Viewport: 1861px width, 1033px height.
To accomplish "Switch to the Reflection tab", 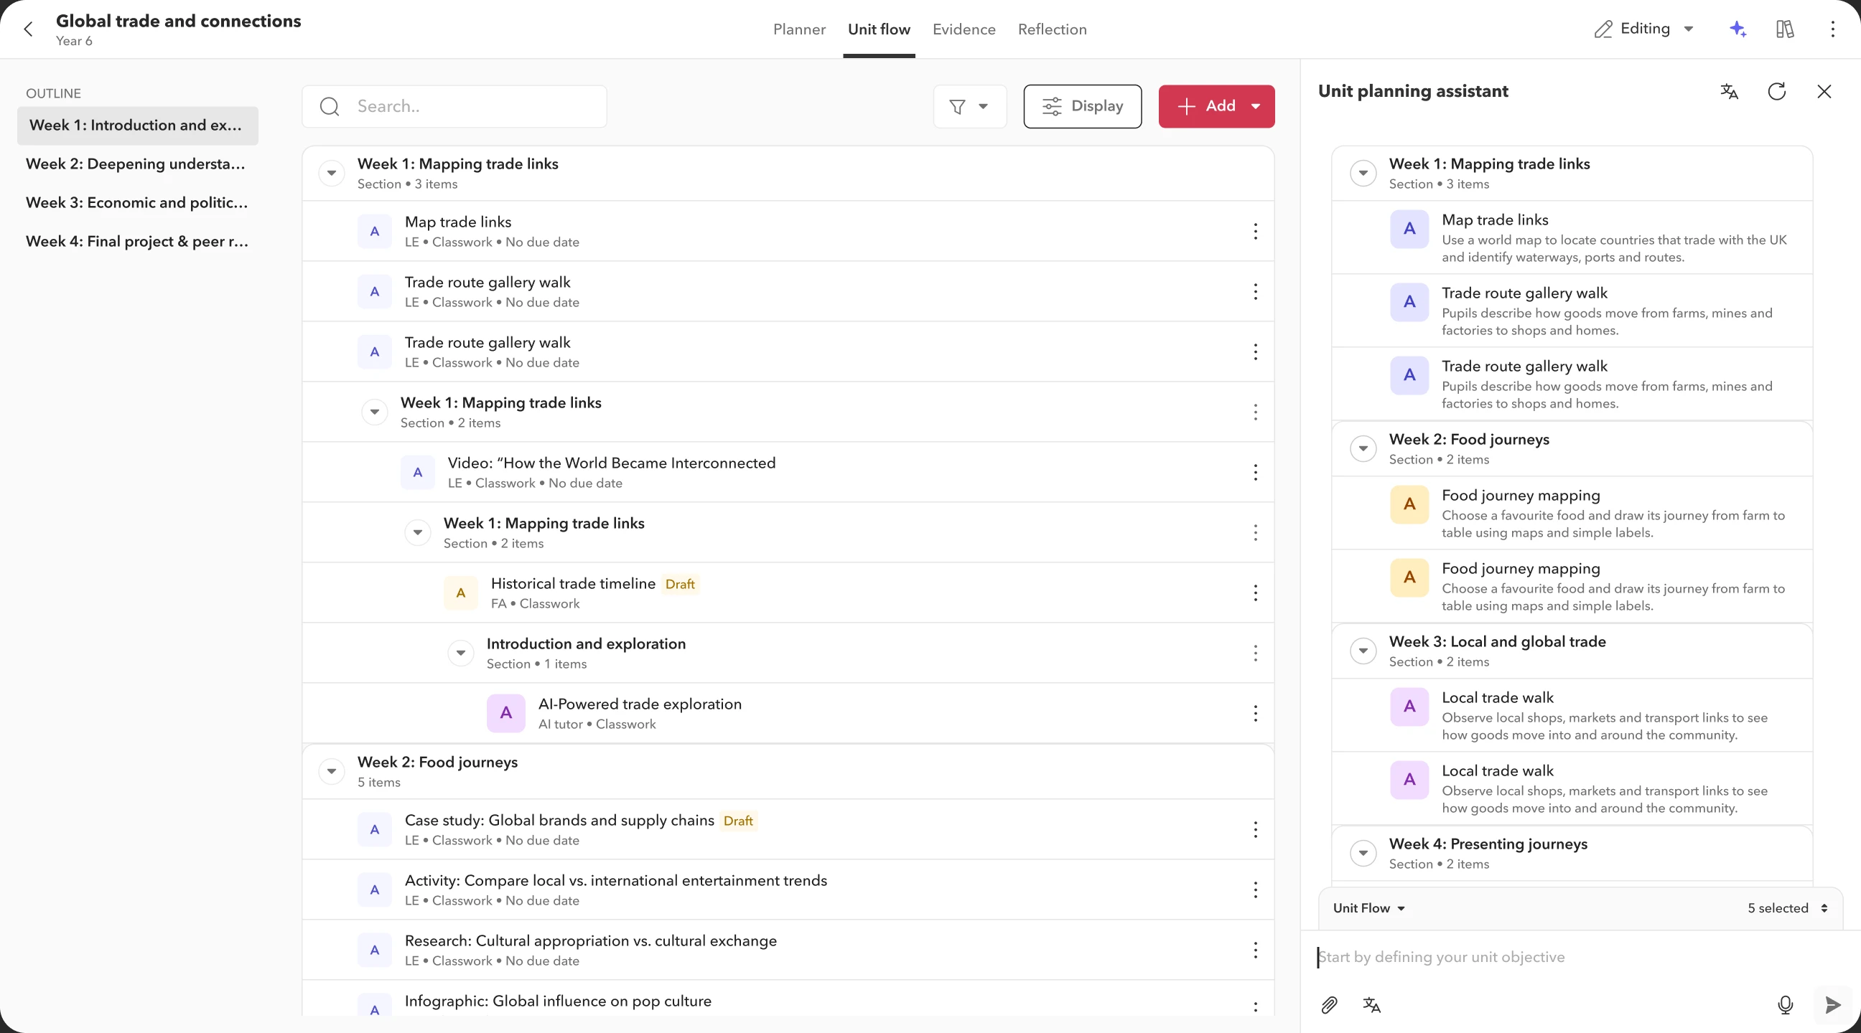I will tap(1052, 29).
